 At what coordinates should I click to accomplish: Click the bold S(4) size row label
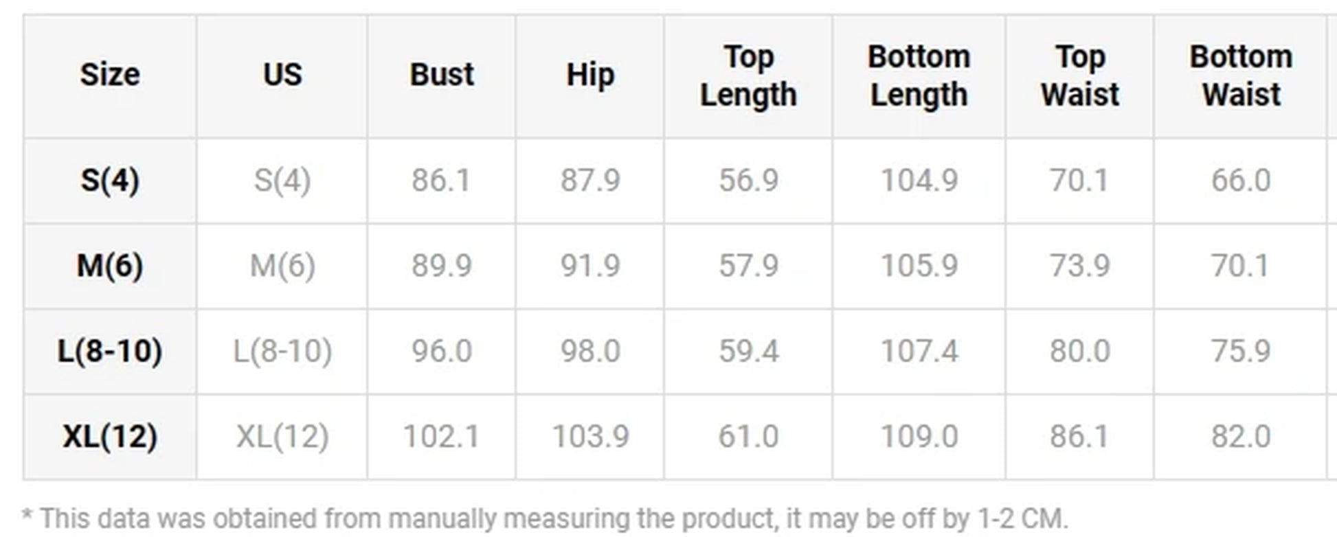pyautogui.click(x=110, y=181)
